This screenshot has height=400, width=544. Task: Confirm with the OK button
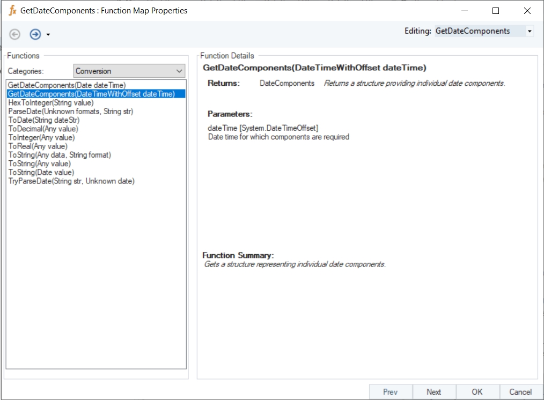(477, 392)
